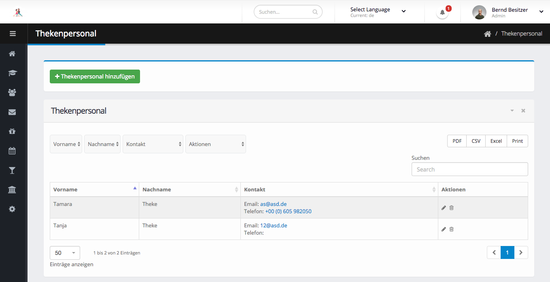Sort table by Kontakt column header

click(339, 189)
